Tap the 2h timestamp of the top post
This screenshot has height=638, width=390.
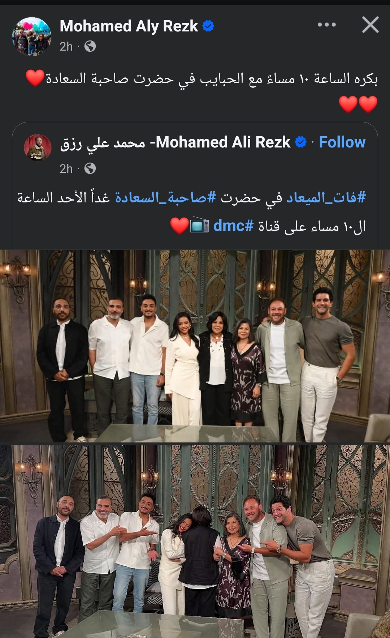click(x=66, y=46)
